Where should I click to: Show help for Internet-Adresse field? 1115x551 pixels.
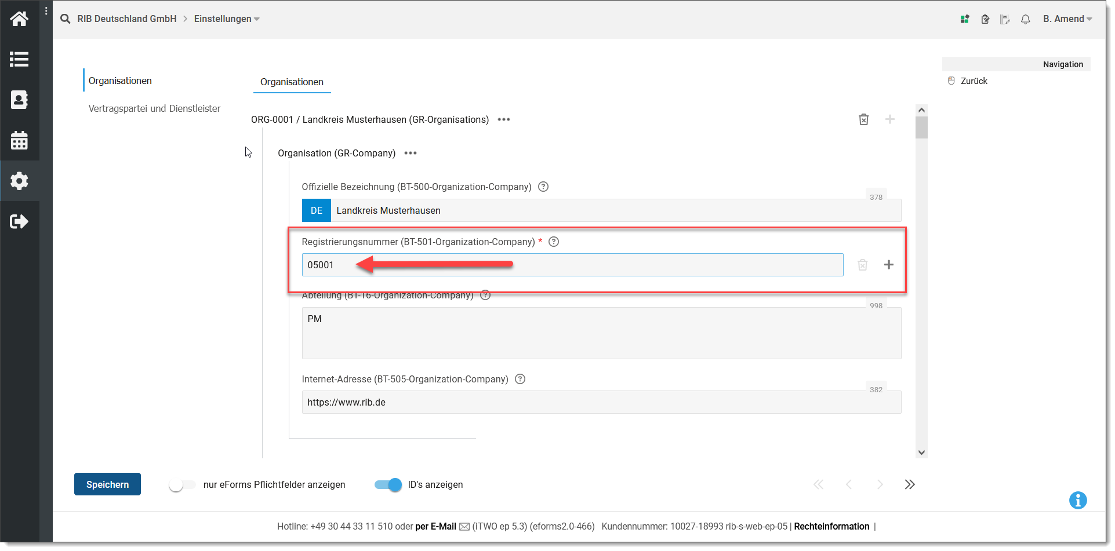520,379
